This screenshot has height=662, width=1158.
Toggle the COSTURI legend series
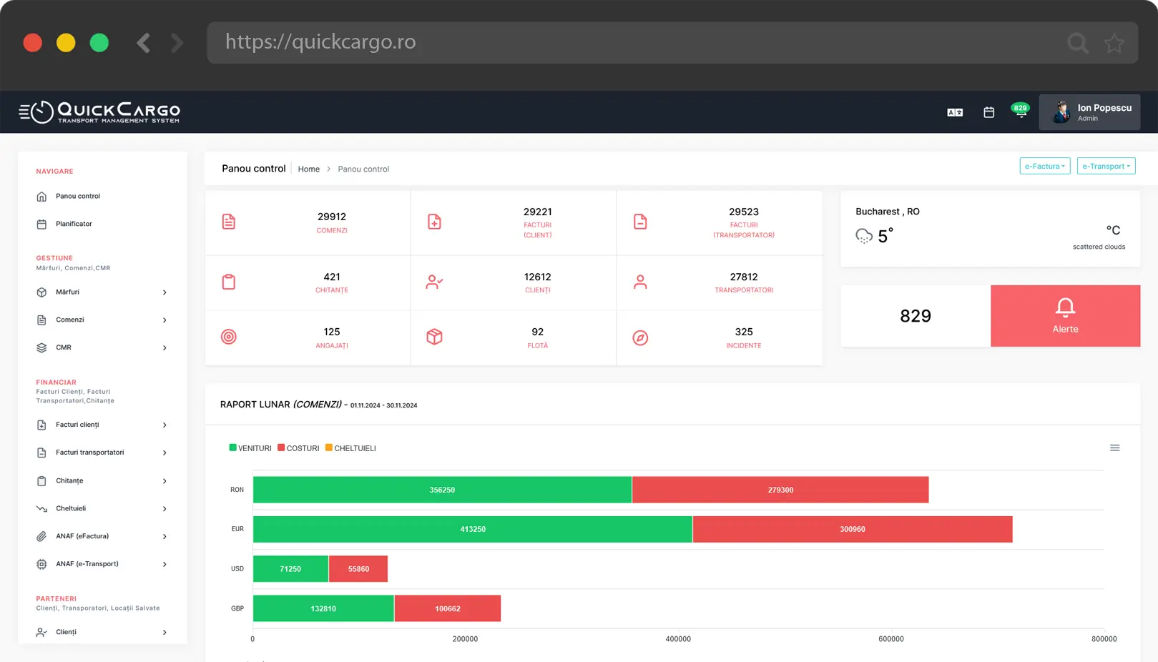click(x=298, y=448)
